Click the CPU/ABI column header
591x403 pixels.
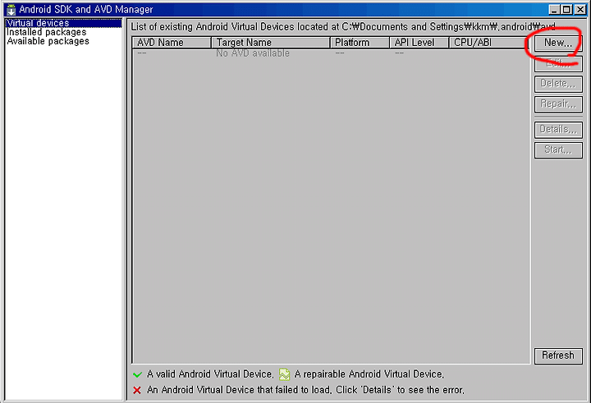pos(488,43)
